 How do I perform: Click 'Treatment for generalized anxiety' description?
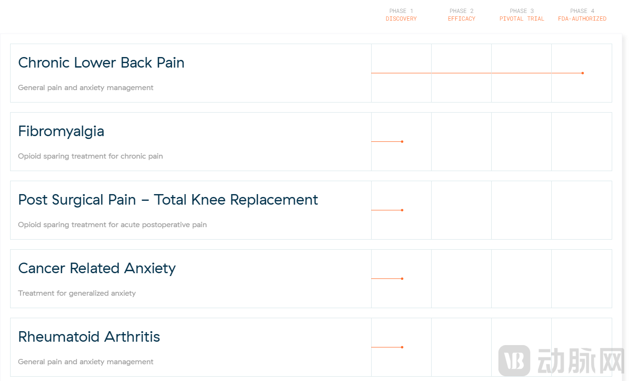pos(77,293)
